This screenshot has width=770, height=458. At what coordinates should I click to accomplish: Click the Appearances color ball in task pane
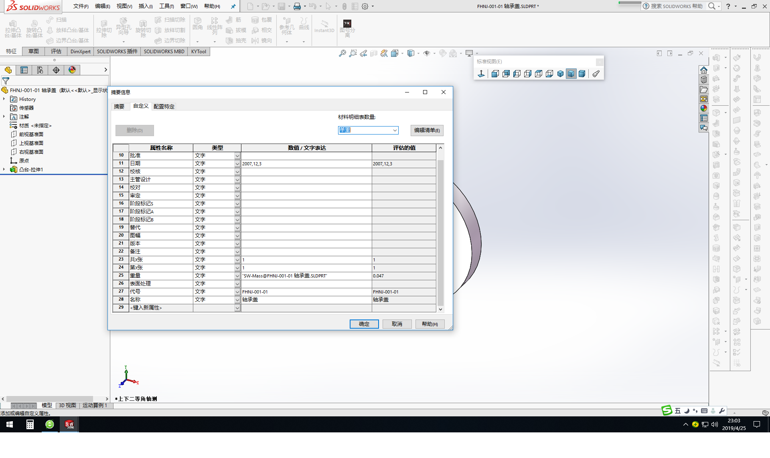tap(704, 108)
